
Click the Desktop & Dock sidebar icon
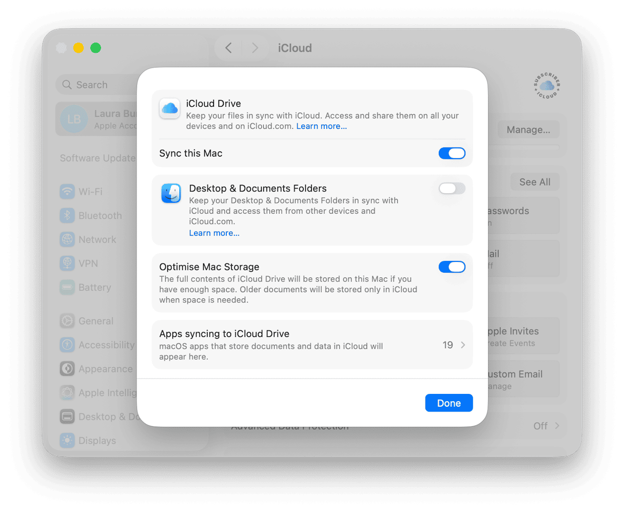coord(67,416)
